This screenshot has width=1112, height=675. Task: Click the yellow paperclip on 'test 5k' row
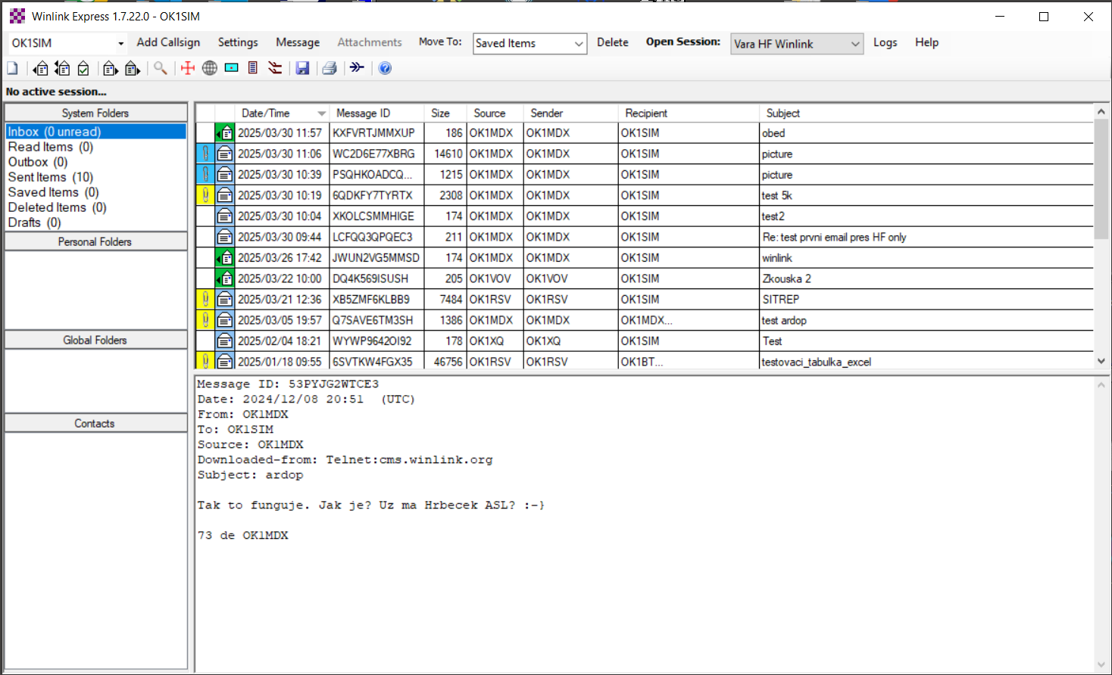coord(205,195)
